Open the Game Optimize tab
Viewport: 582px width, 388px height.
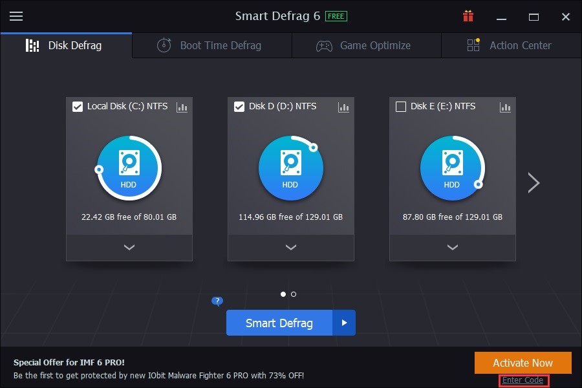tap(366, 45)
